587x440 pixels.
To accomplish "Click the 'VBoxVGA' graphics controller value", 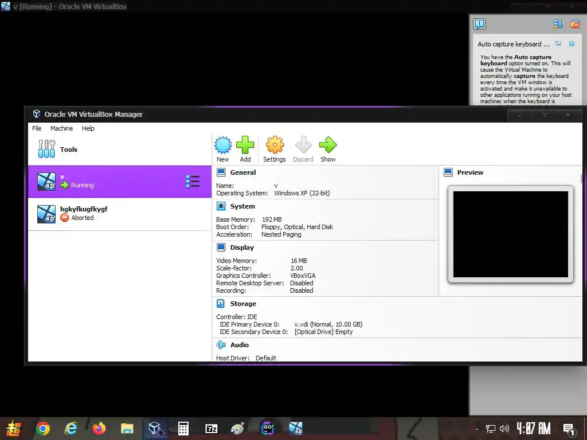I will [303, 276].
